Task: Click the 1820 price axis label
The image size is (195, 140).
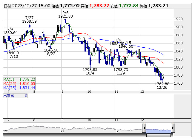Action: (x=178, y=59)
